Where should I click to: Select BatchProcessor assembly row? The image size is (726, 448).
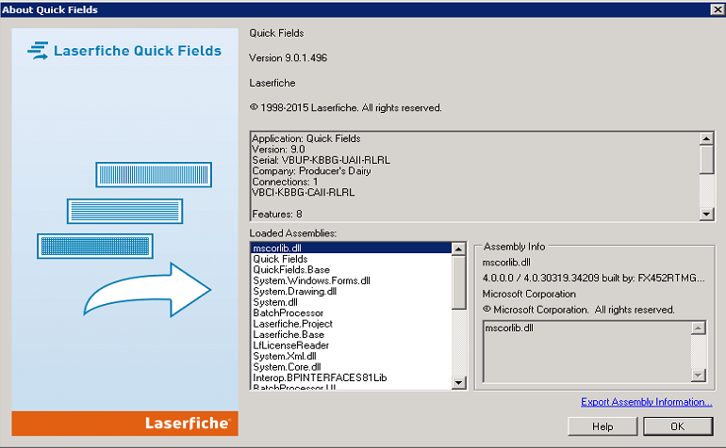(x=351, y=313)
